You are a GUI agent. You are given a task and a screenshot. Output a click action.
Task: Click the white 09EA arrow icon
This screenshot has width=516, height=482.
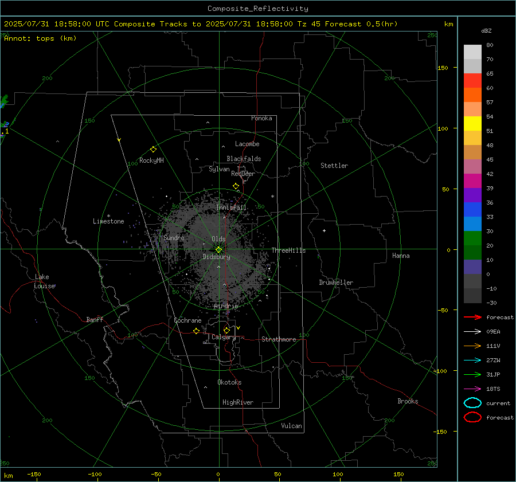(x=472, y=331)
